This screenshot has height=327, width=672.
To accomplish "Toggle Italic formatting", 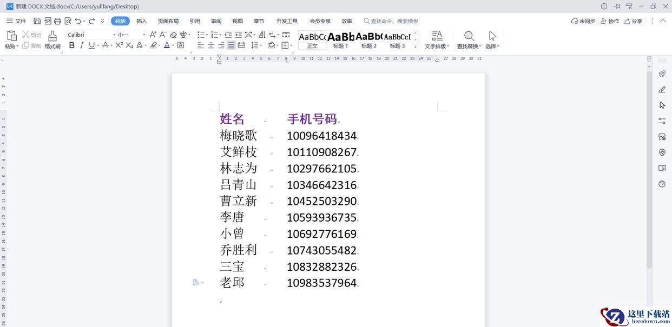I will coord(82,45).
